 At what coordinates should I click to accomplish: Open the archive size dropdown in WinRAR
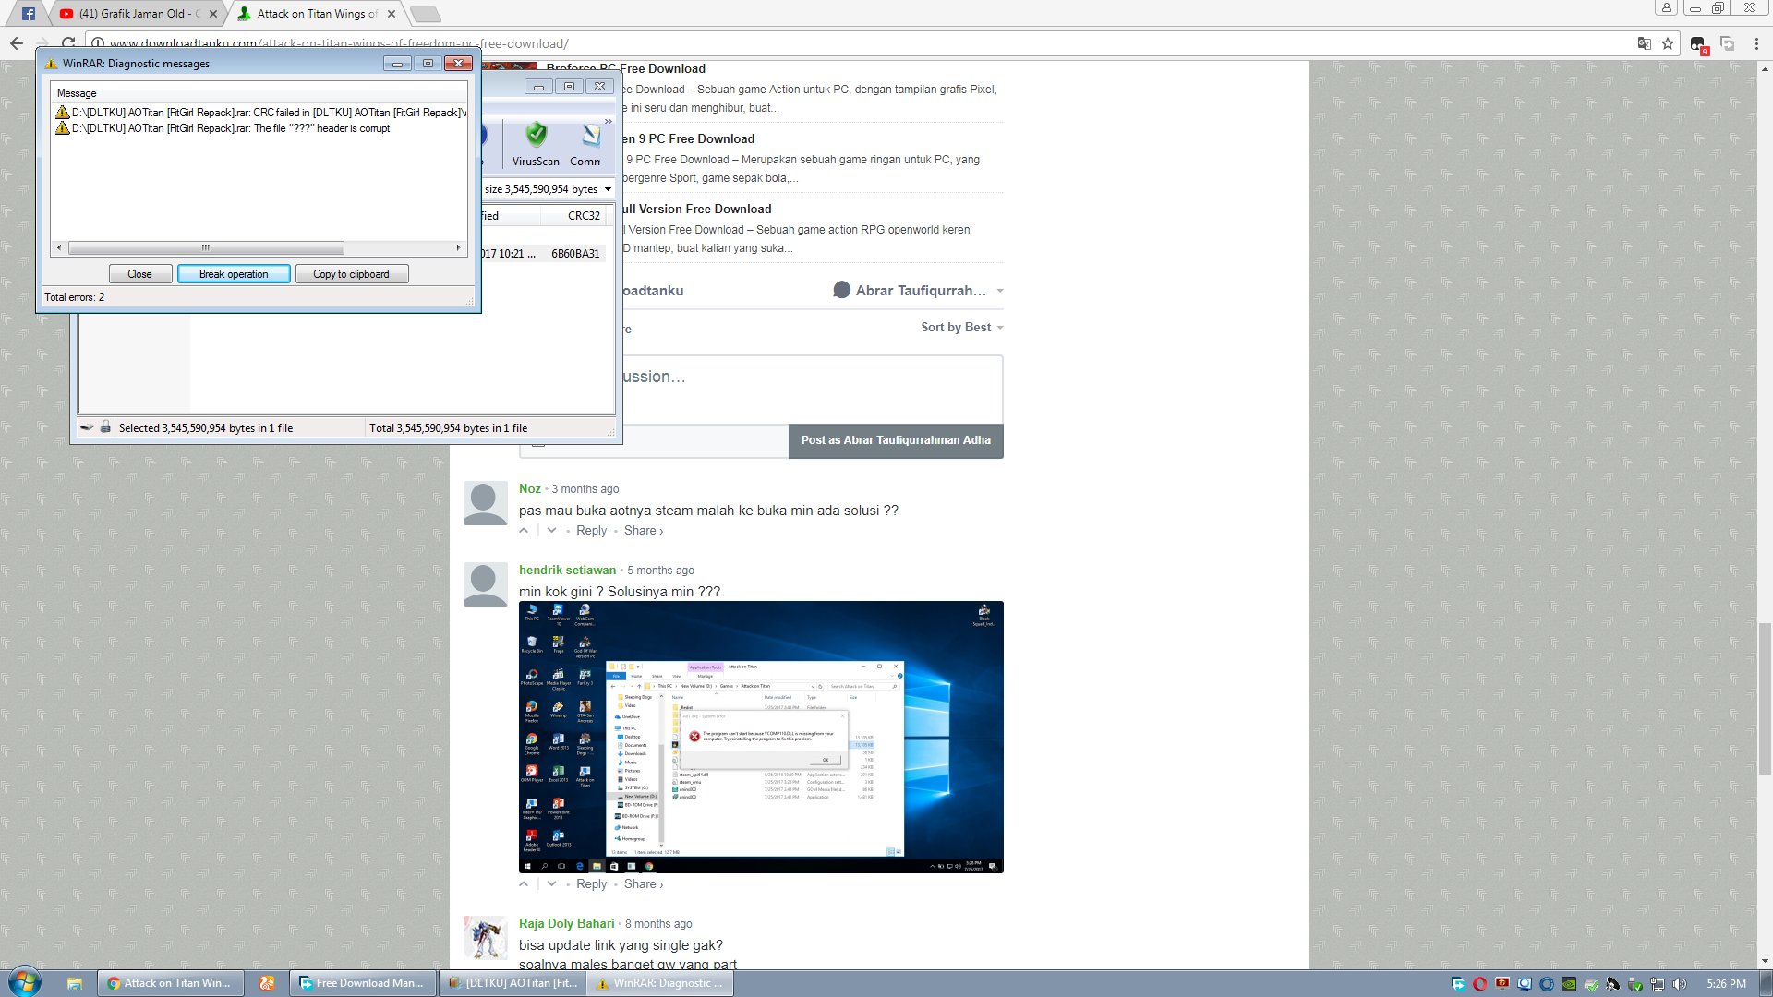coord(608,189)
